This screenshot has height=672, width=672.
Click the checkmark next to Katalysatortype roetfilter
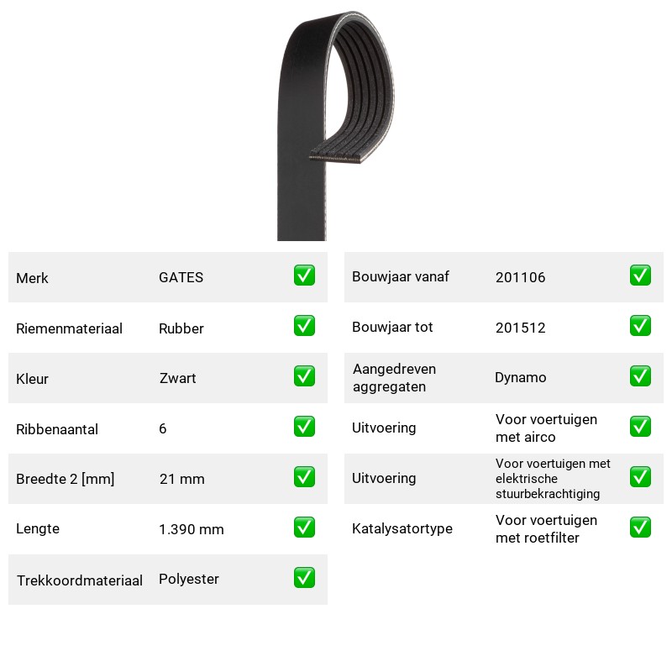640,528
